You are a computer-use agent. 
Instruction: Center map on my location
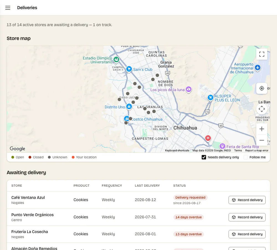[262, 88]
